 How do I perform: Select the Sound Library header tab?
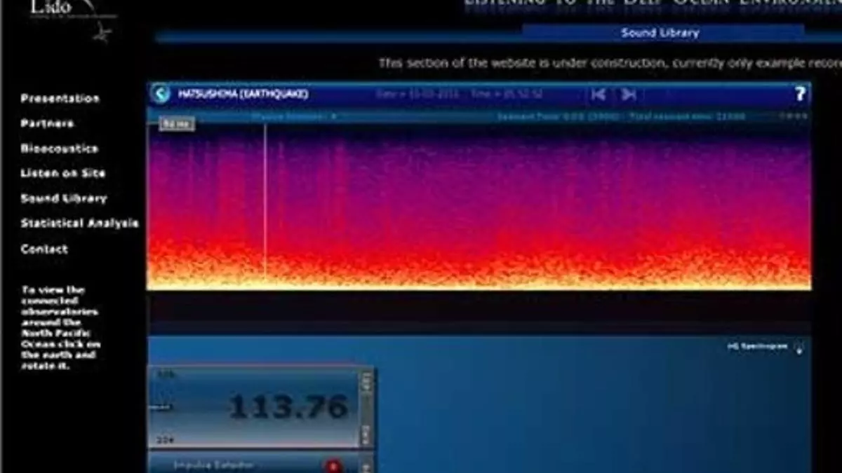click(x=660, y=33)
